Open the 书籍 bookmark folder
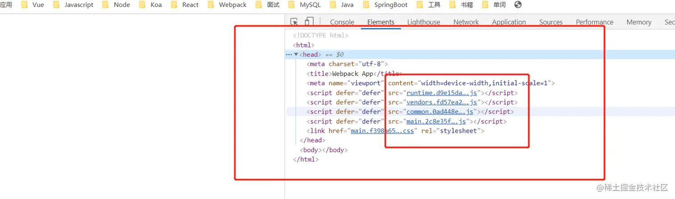675x199 pixels. [x=461, y=5]
